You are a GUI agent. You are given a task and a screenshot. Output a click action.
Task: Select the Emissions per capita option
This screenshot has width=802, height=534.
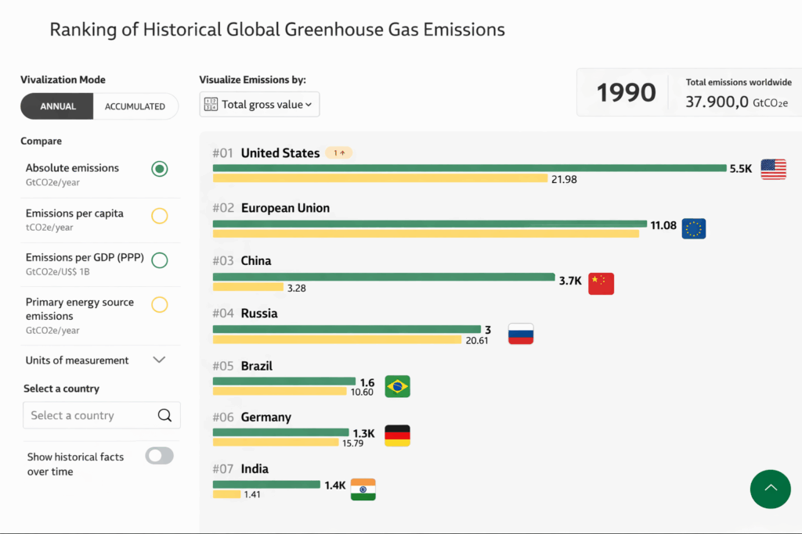pyautogui.click(x=159, y=216)
